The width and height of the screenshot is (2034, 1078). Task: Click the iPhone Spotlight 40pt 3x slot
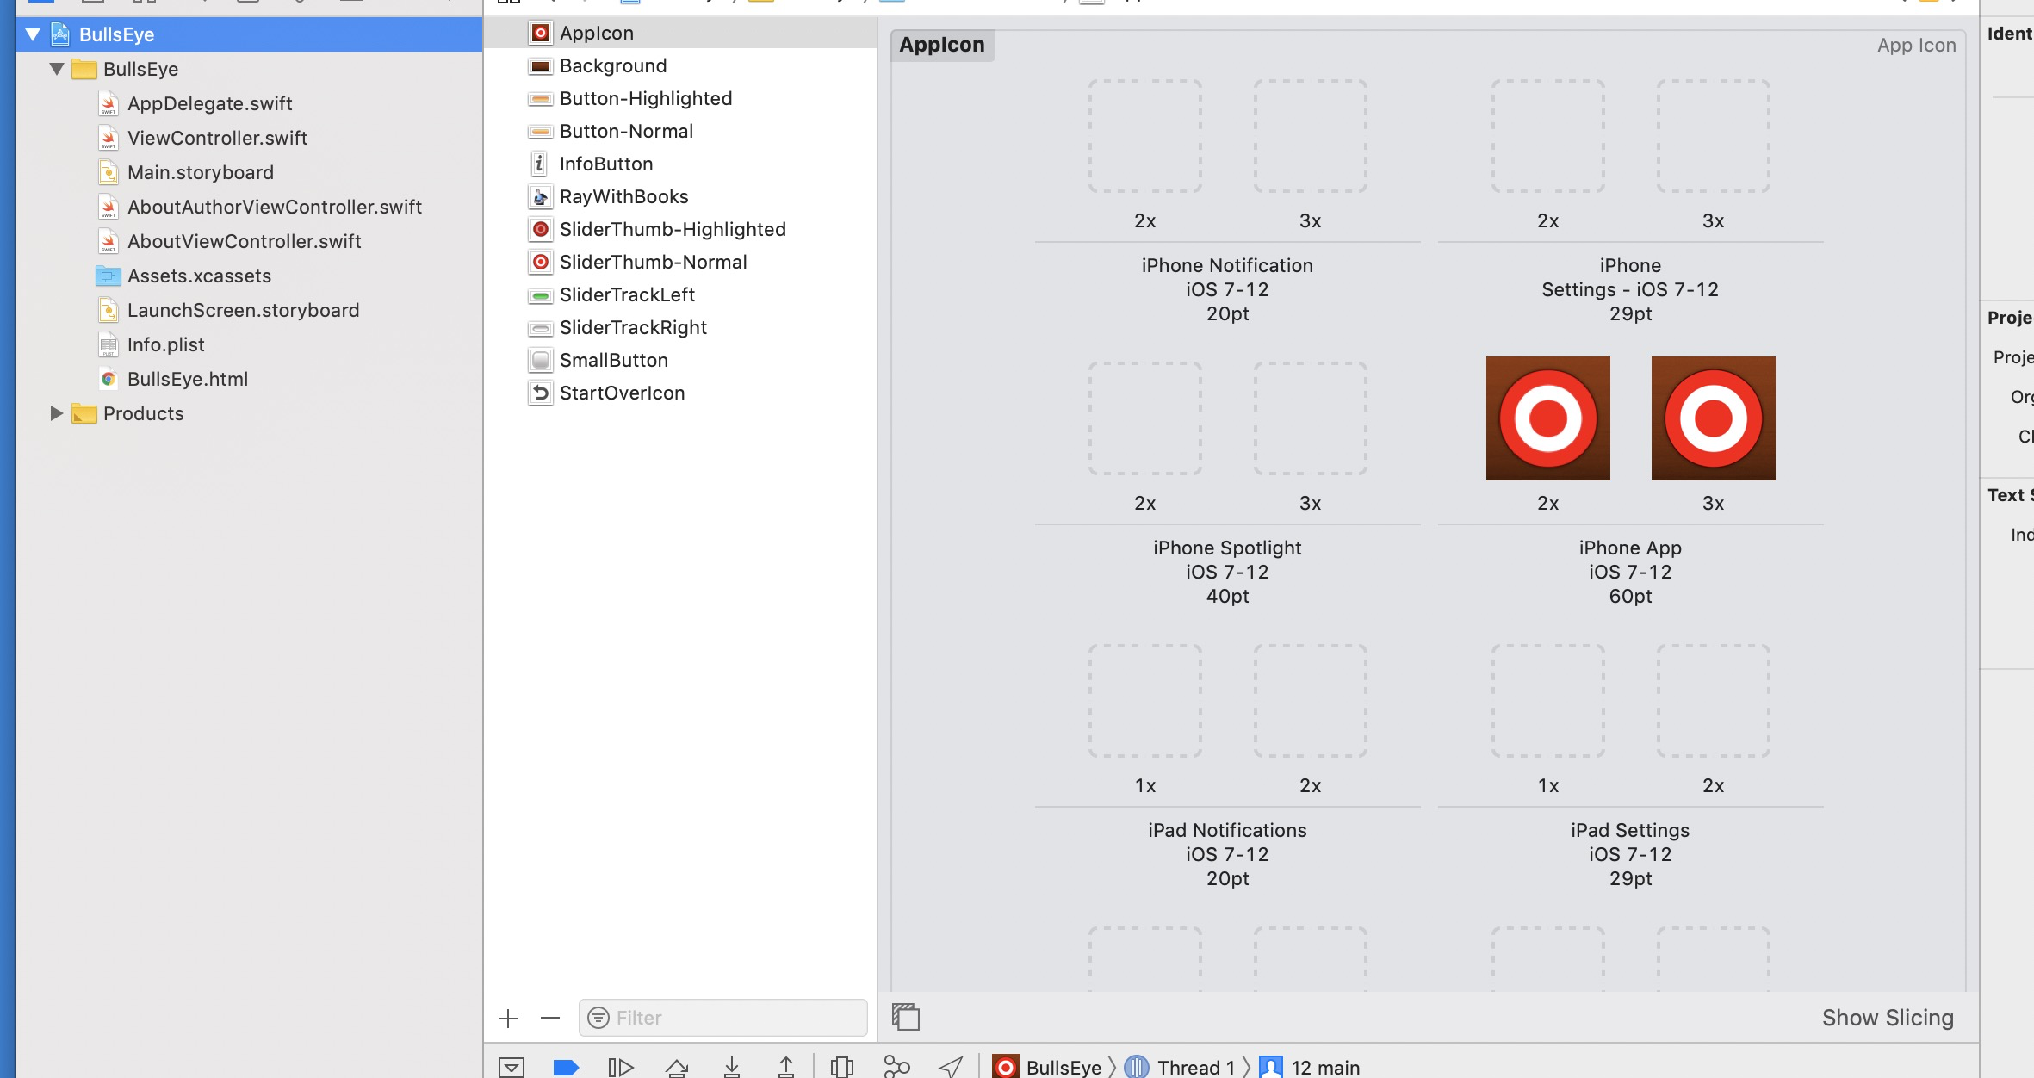(1311, 418)
